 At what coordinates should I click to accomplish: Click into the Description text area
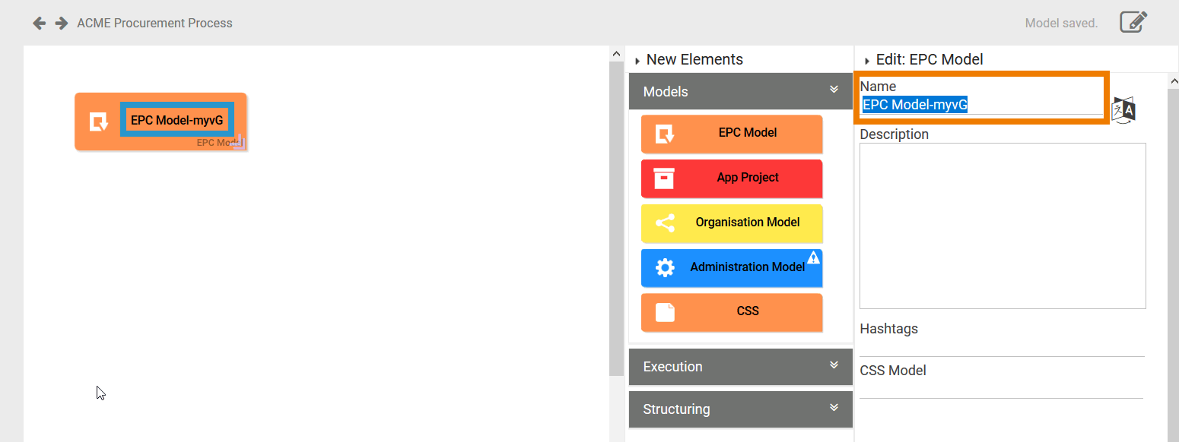1002,224
